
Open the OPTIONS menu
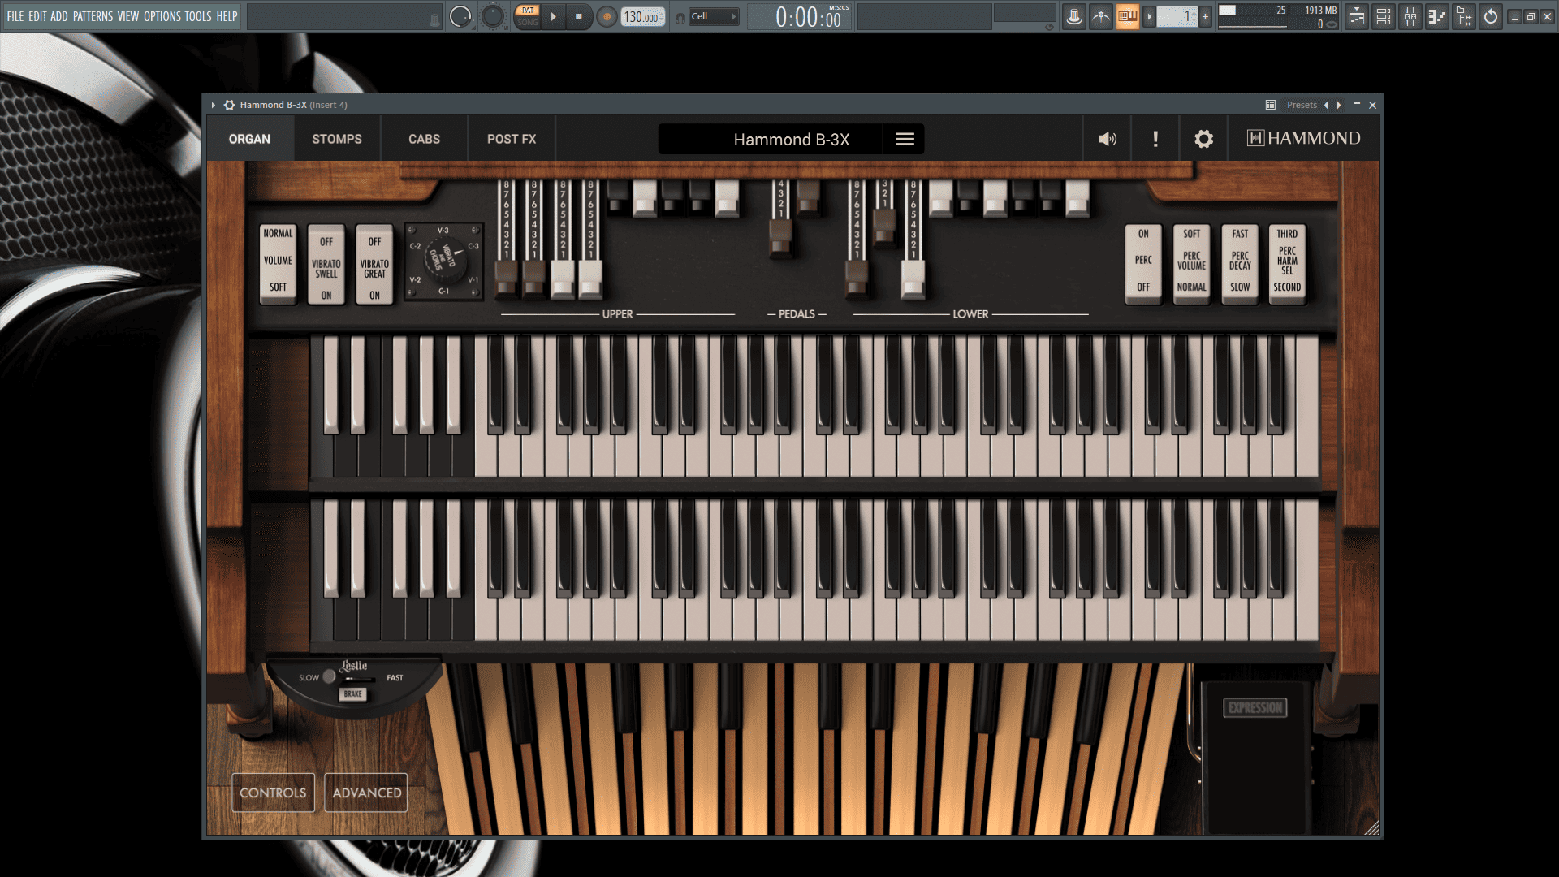(x=162, y=16)
